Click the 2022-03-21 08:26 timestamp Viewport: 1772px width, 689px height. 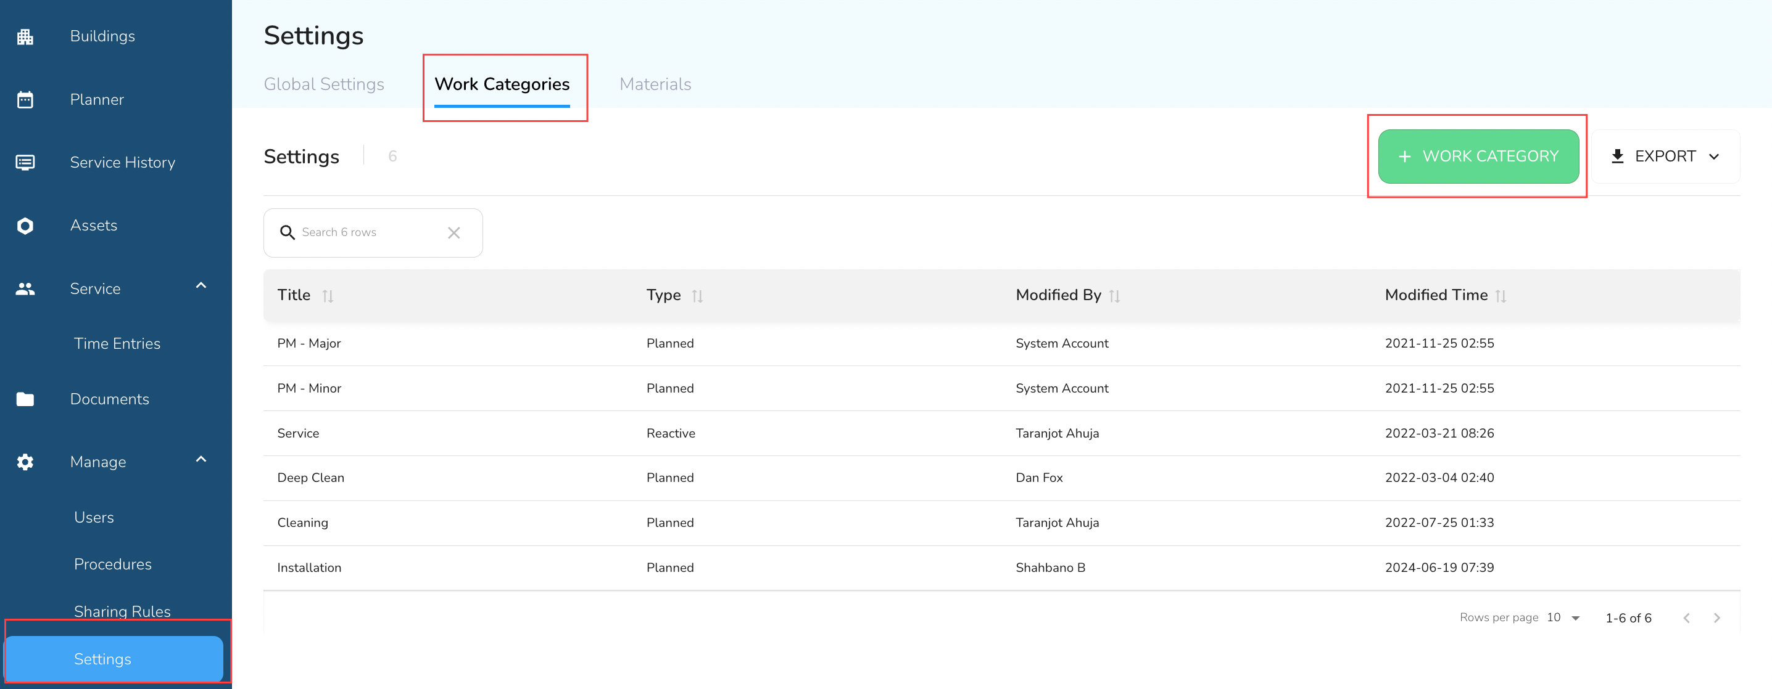pos(1439,433)
